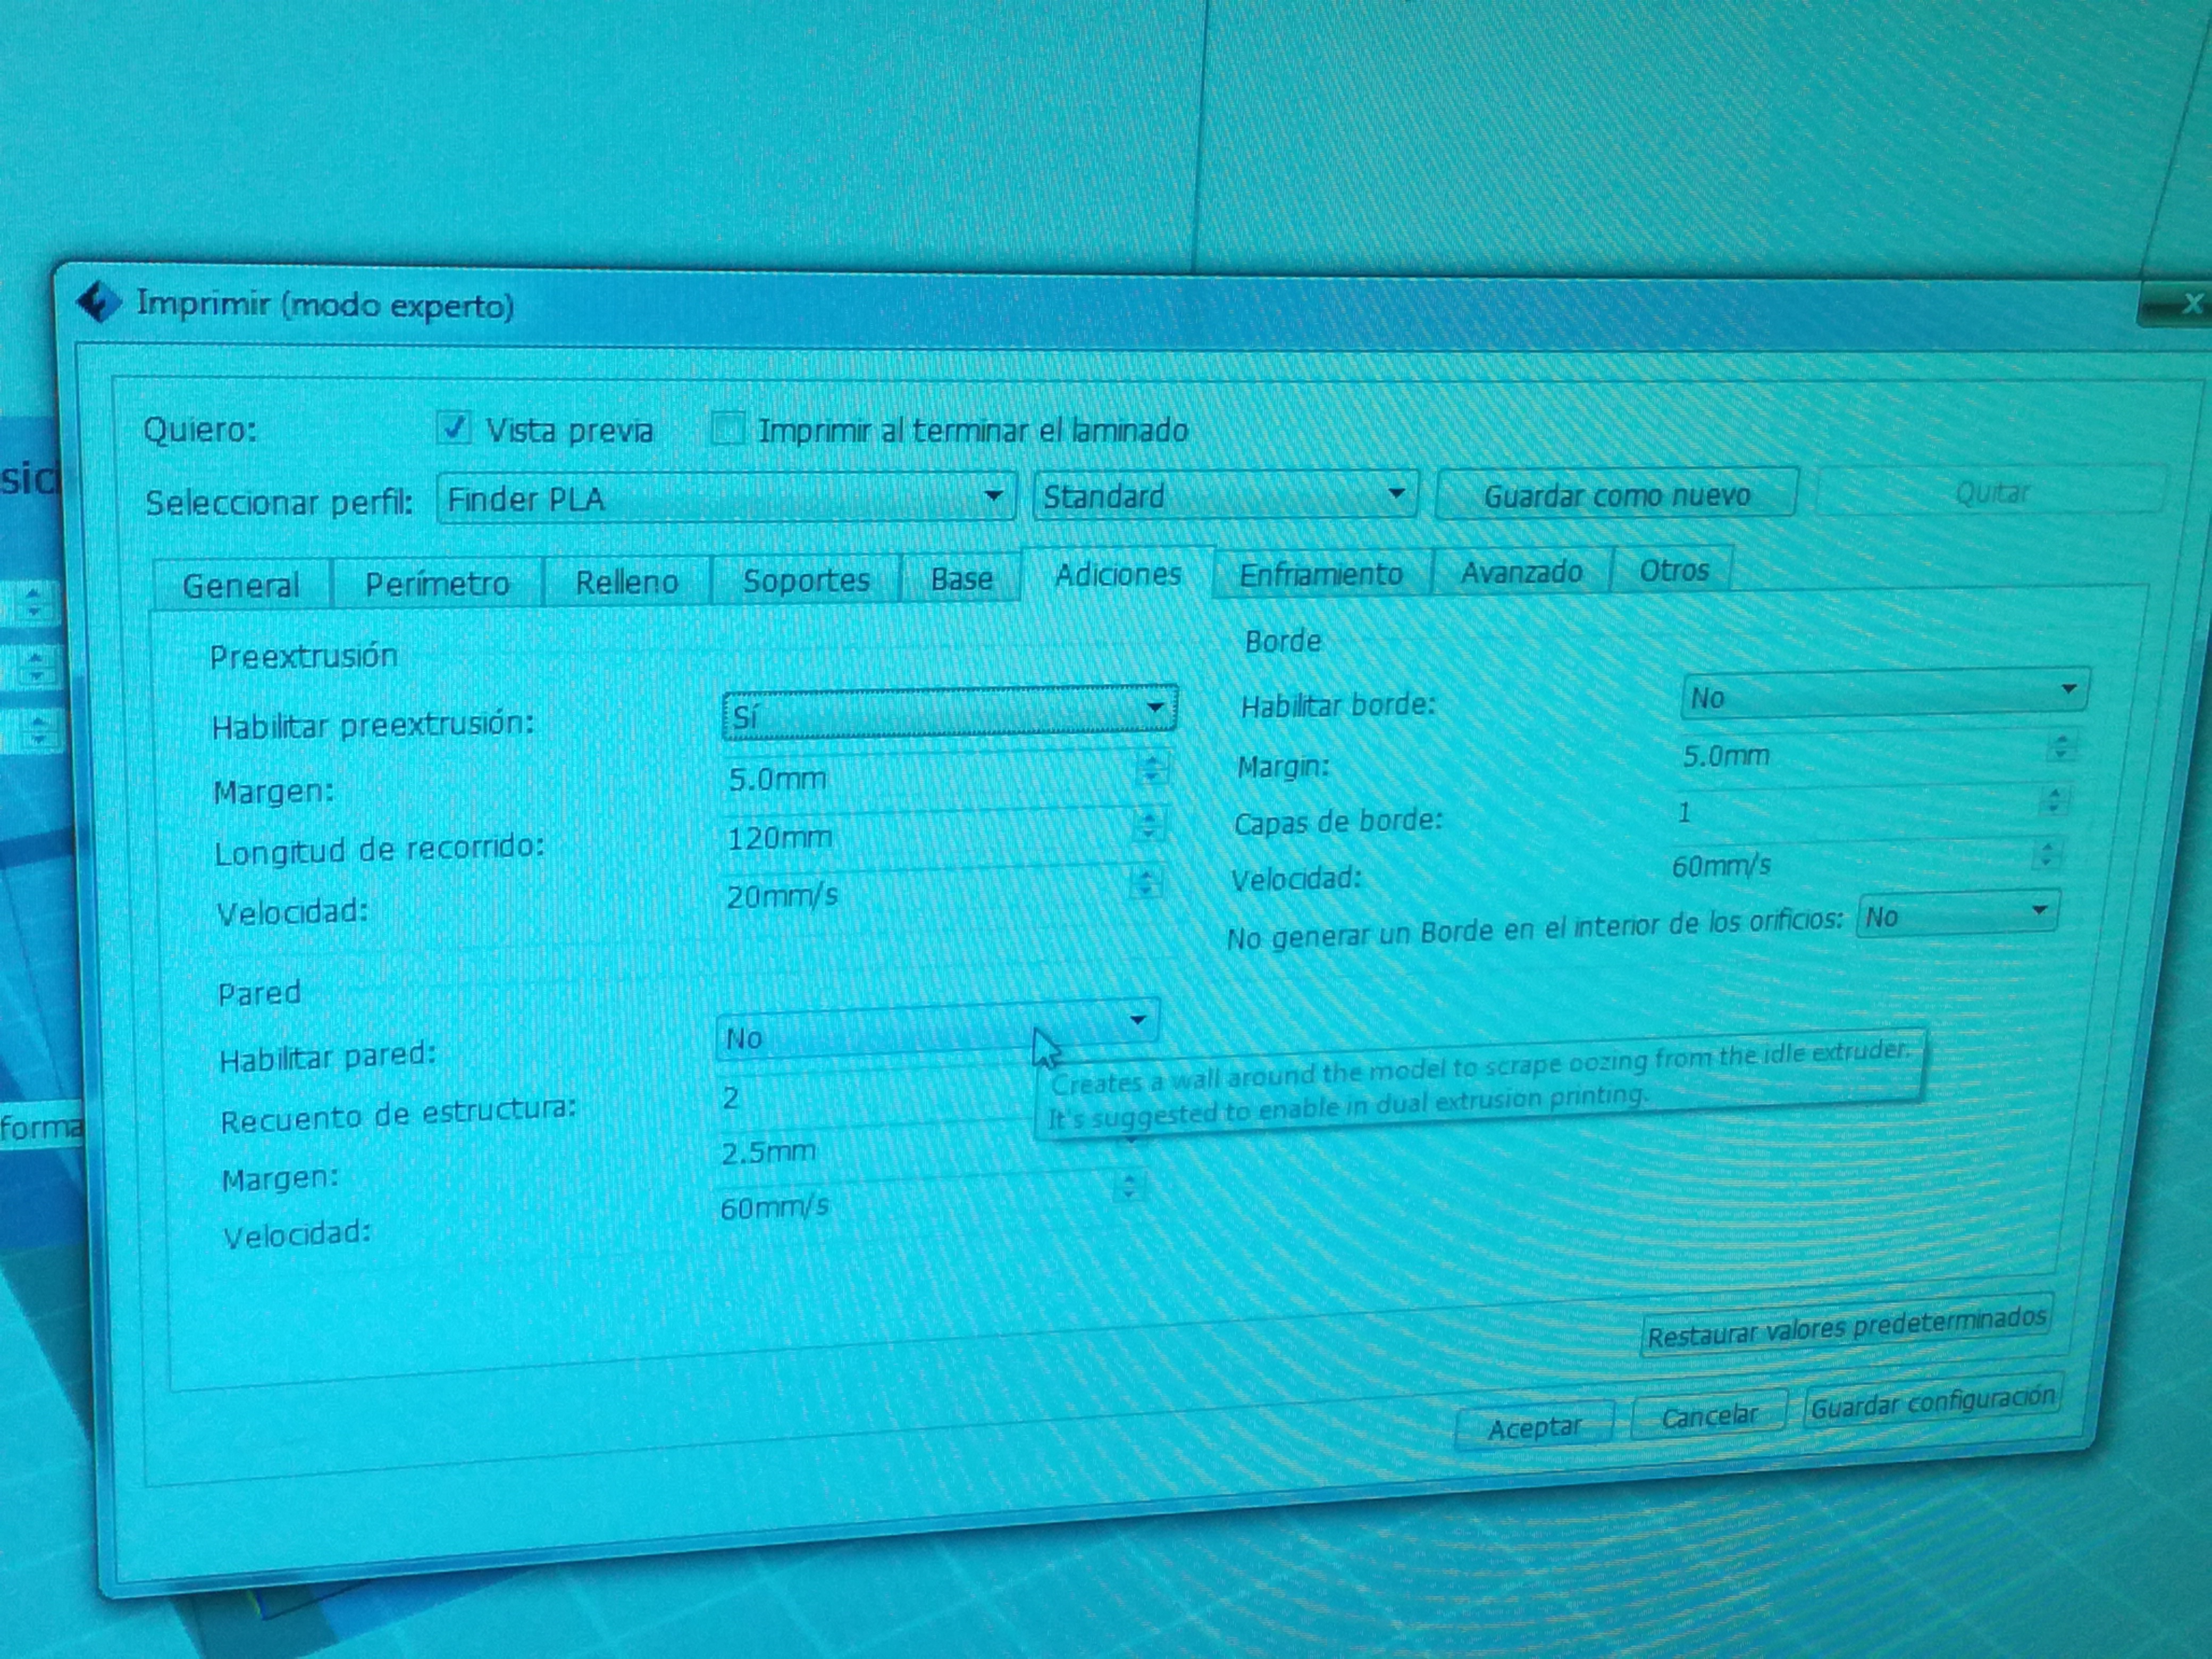2212x1659 pixels.
Task: Adjust preextrusión Velocidad stepper
Action: [1145, 883]
